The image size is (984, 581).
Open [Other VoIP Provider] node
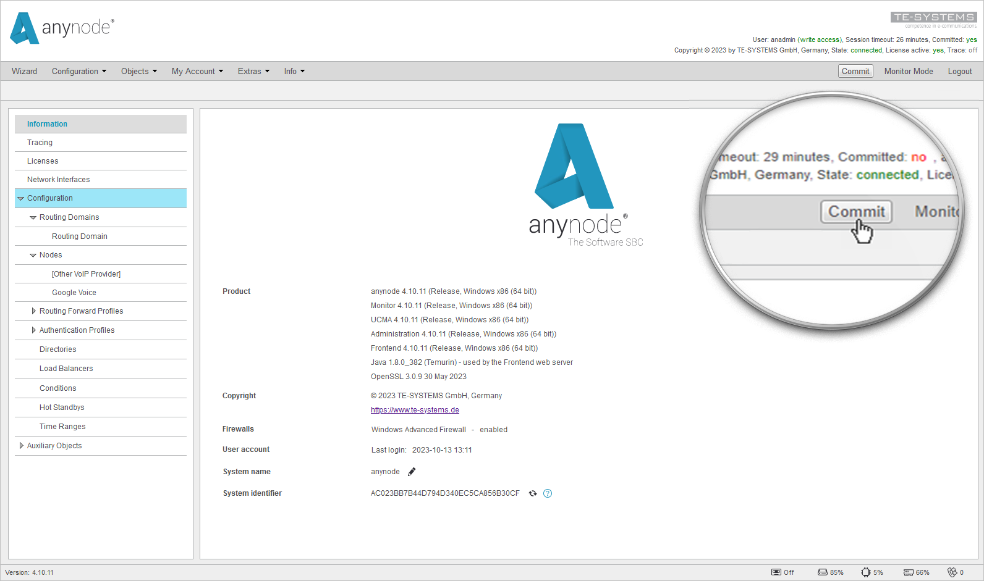(x=101, y=274)
